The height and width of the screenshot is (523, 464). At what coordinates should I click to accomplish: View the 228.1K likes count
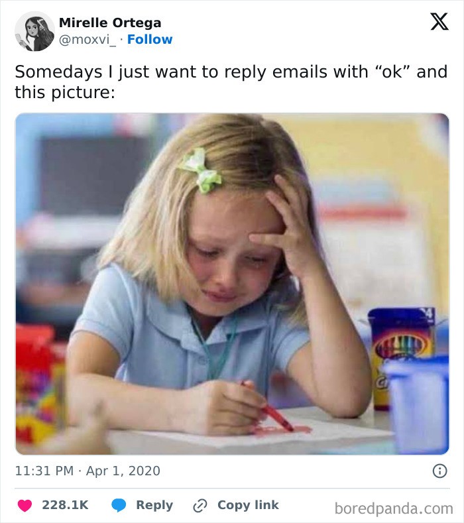(x=65, y=505)
